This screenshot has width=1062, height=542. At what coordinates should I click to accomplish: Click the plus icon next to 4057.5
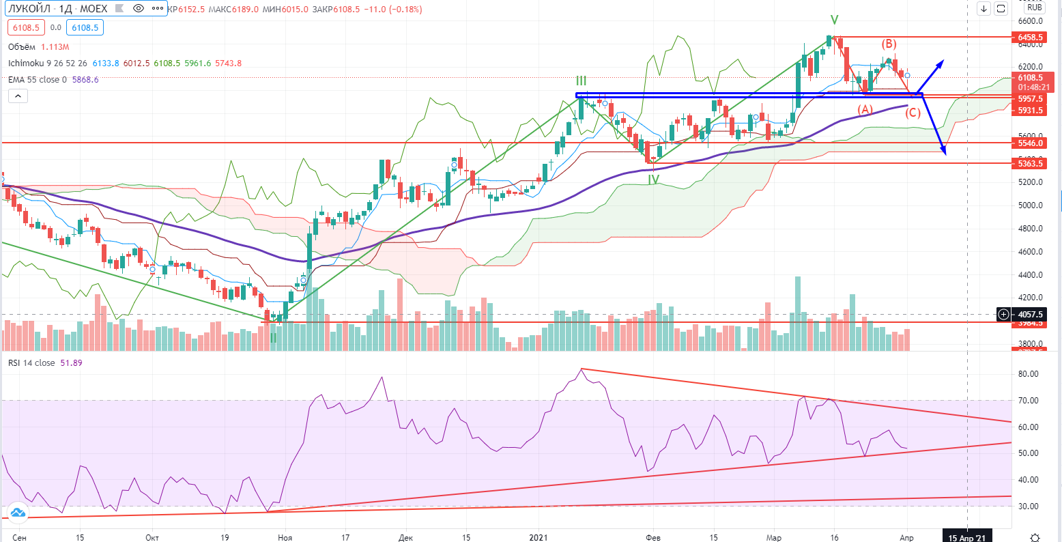pos(1003,315)
